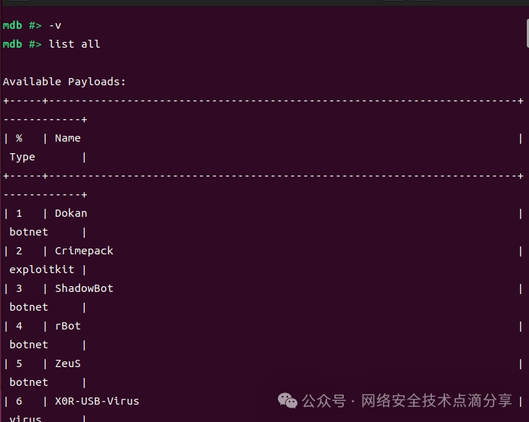Click the 'Type' column header
Screen dimensions: 529x422
(x=22, y=158)
